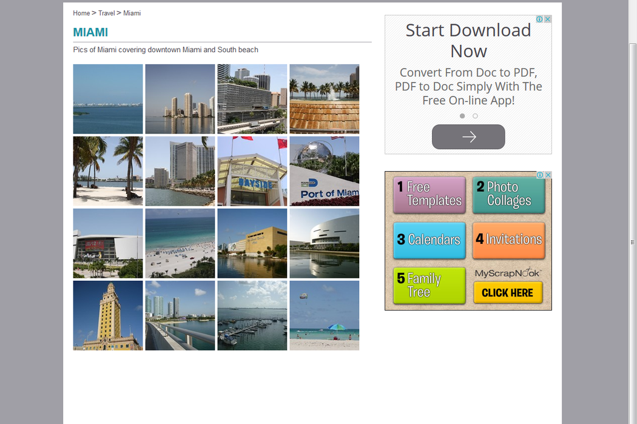Click the vertical page scrollbar handle

pos(632,242)
